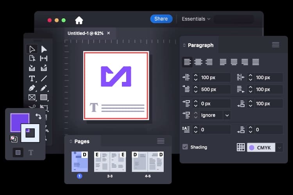Select the Rectangle Frame tool

tap(32, 97)
